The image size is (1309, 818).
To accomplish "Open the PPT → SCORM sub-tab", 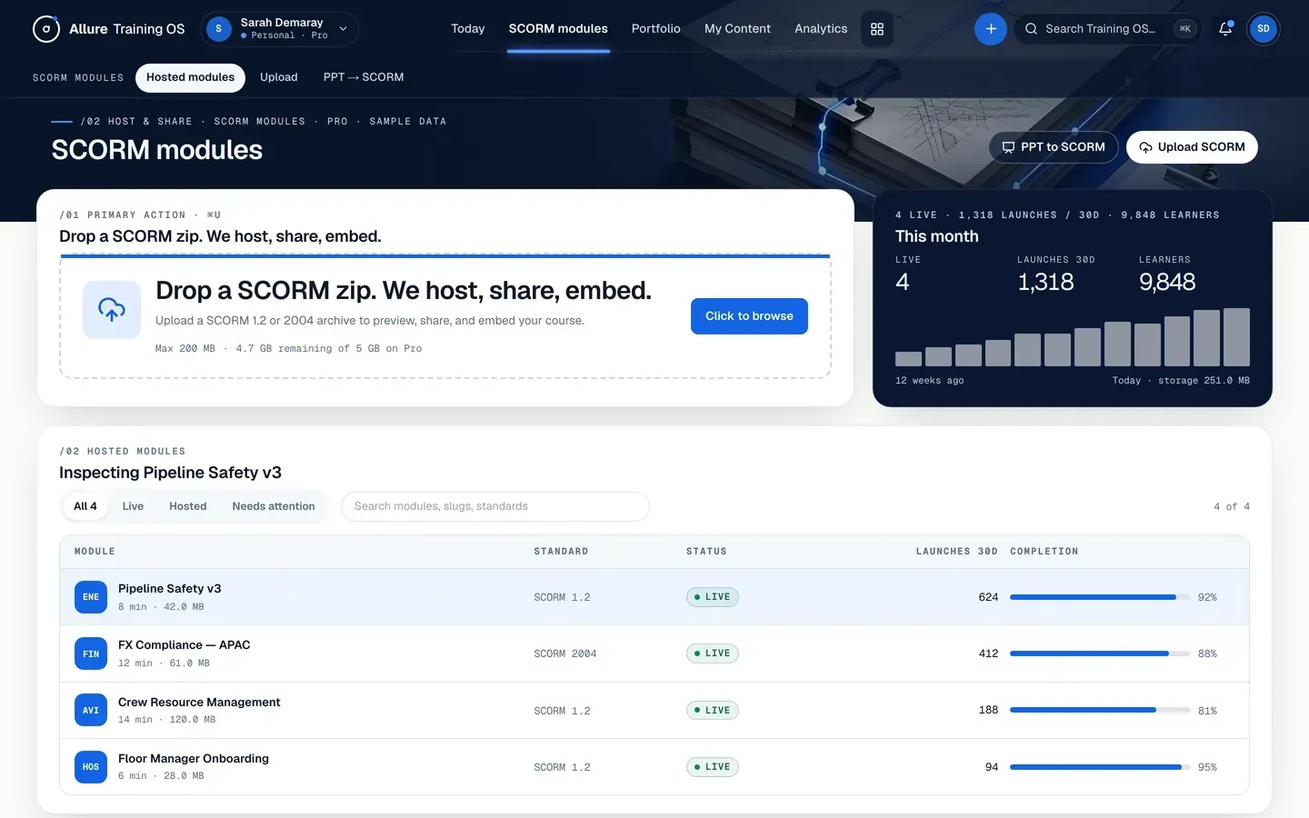I will (364, 77).
